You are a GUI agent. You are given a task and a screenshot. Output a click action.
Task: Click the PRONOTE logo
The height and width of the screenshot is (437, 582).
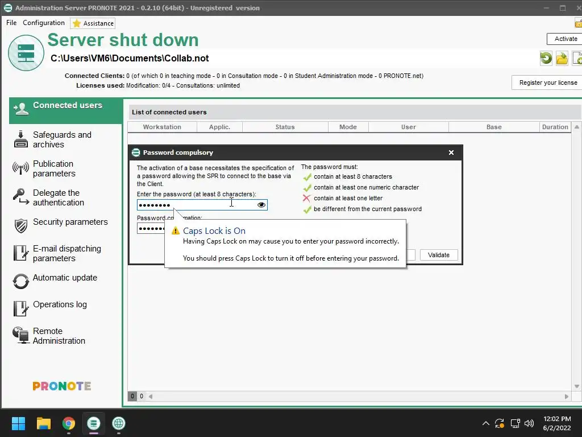pyautogui.click(x=62, y=386)
